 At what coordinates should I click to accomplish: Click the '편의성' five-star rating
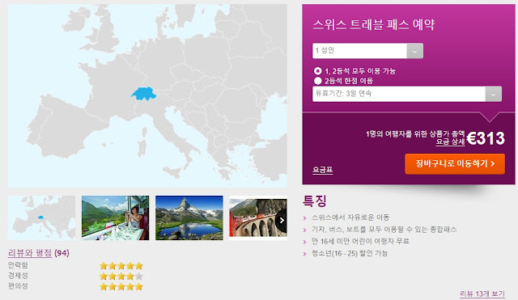(121, 286)
